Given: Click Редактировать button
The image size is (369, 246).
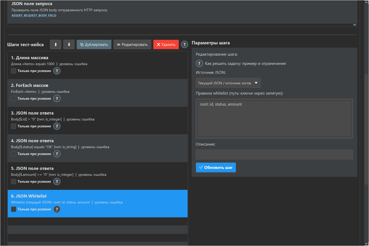Looking at the screenshot, I should (x=132, y=44).
